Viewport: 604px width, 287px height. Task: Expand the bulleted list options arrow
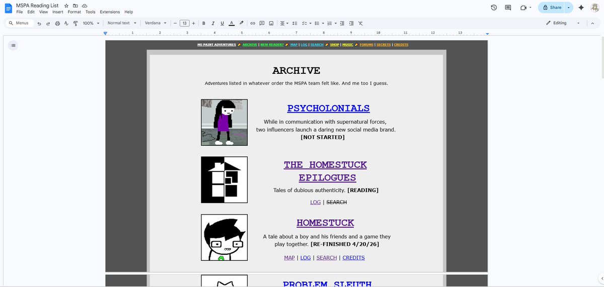pyautogui.click(x=323, y=23)
